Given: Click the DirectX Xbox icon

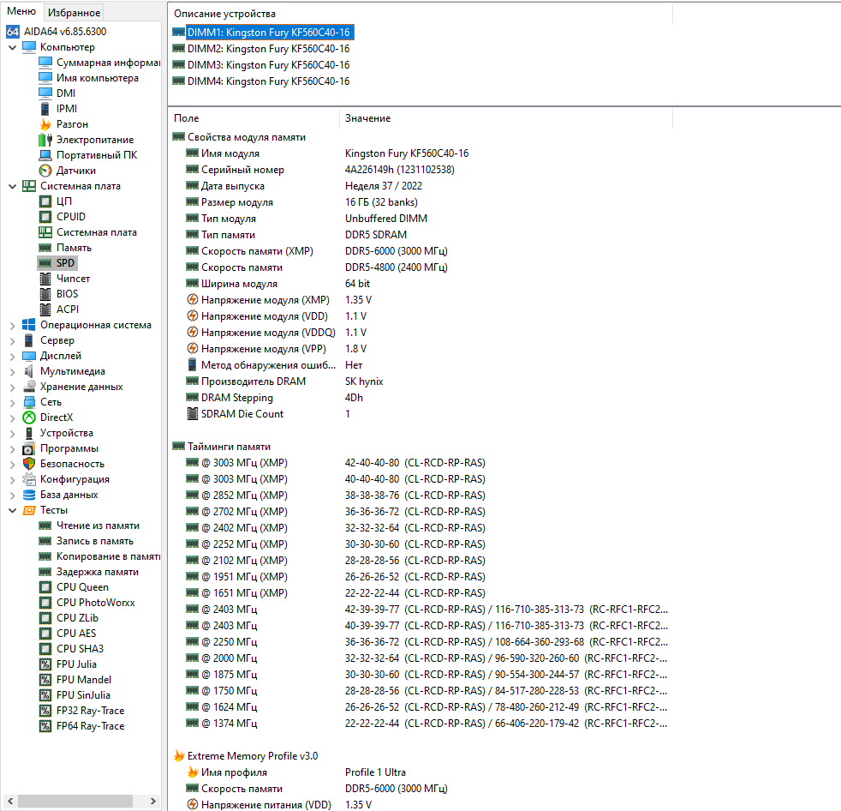Looking at the screenshot, I should point(29,418).
